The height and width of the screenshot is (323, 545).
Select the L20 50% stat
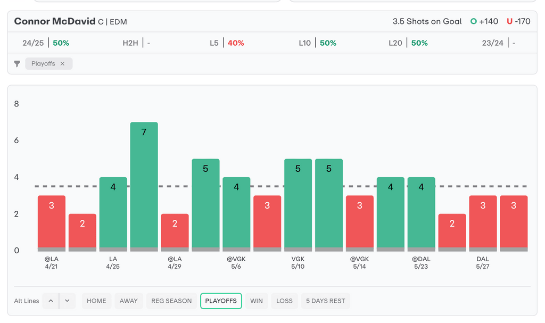(x=408, y=43)
